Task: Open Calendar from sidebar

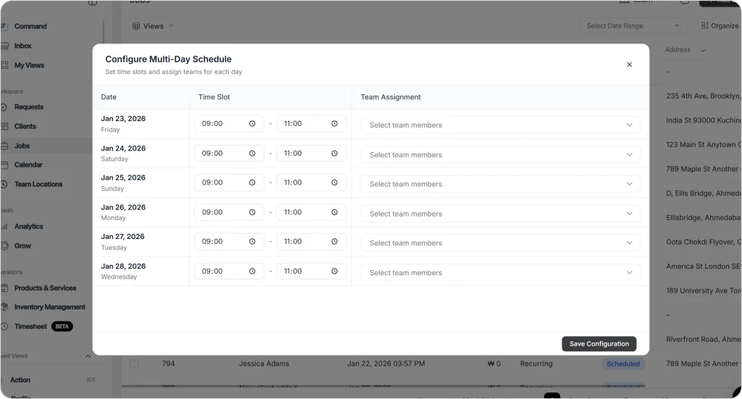Action: pos(28,164)
